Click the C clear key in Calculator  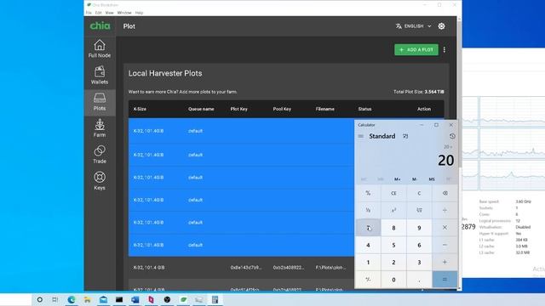click(x=419, y=193)
